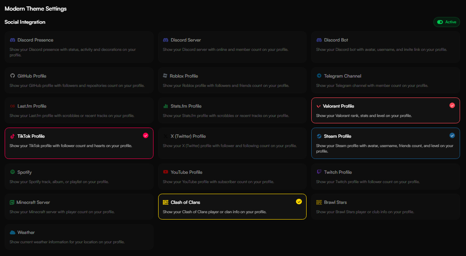Image resolution: width=466 pixels, height=256 pixels.
Task: Select the YouTube Profile card
Action: tap(232, 176)
